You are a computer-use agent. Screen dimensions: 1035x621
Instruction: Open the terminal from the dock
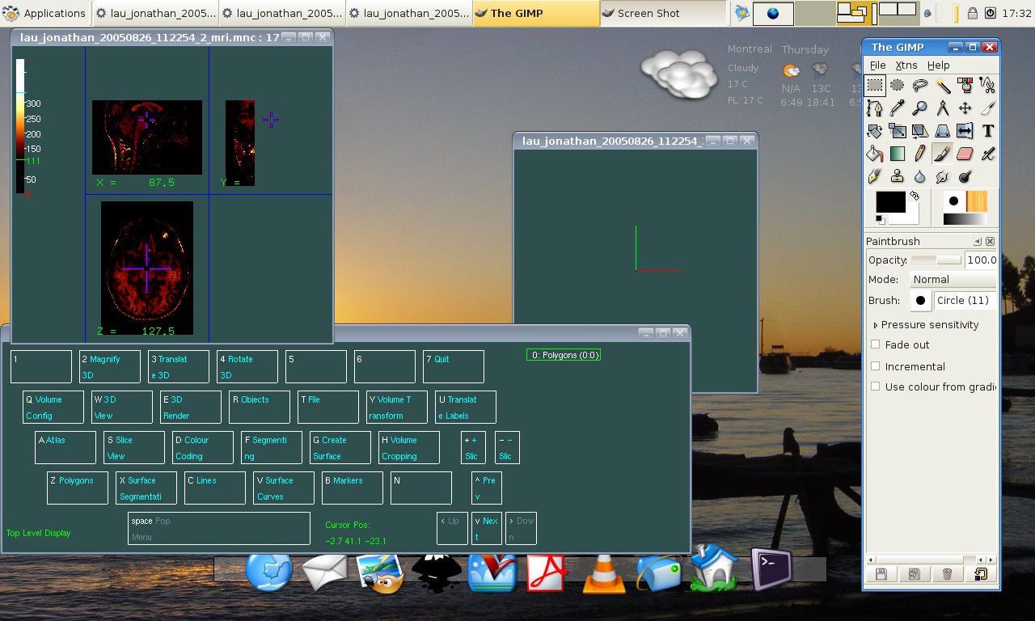click(x=771, y=568)
